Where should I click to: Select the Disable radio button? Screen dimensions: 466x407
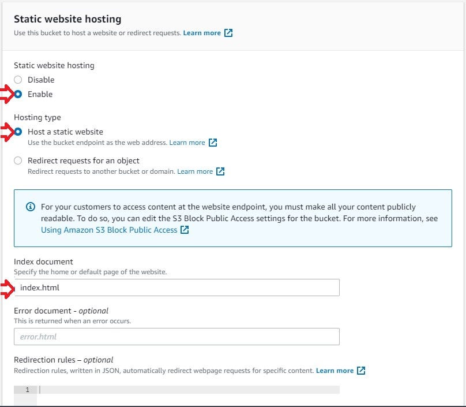(x=18, y=80)
